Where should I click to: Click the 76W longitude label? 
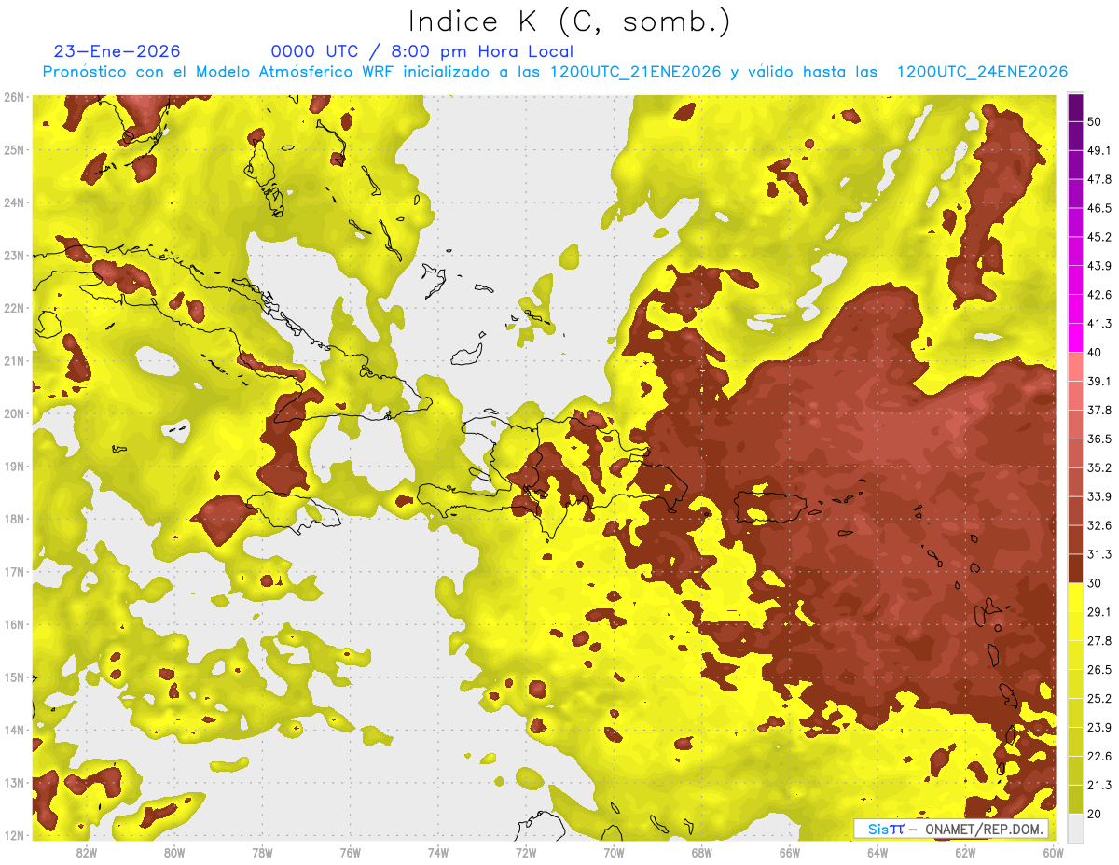[350, 853]
